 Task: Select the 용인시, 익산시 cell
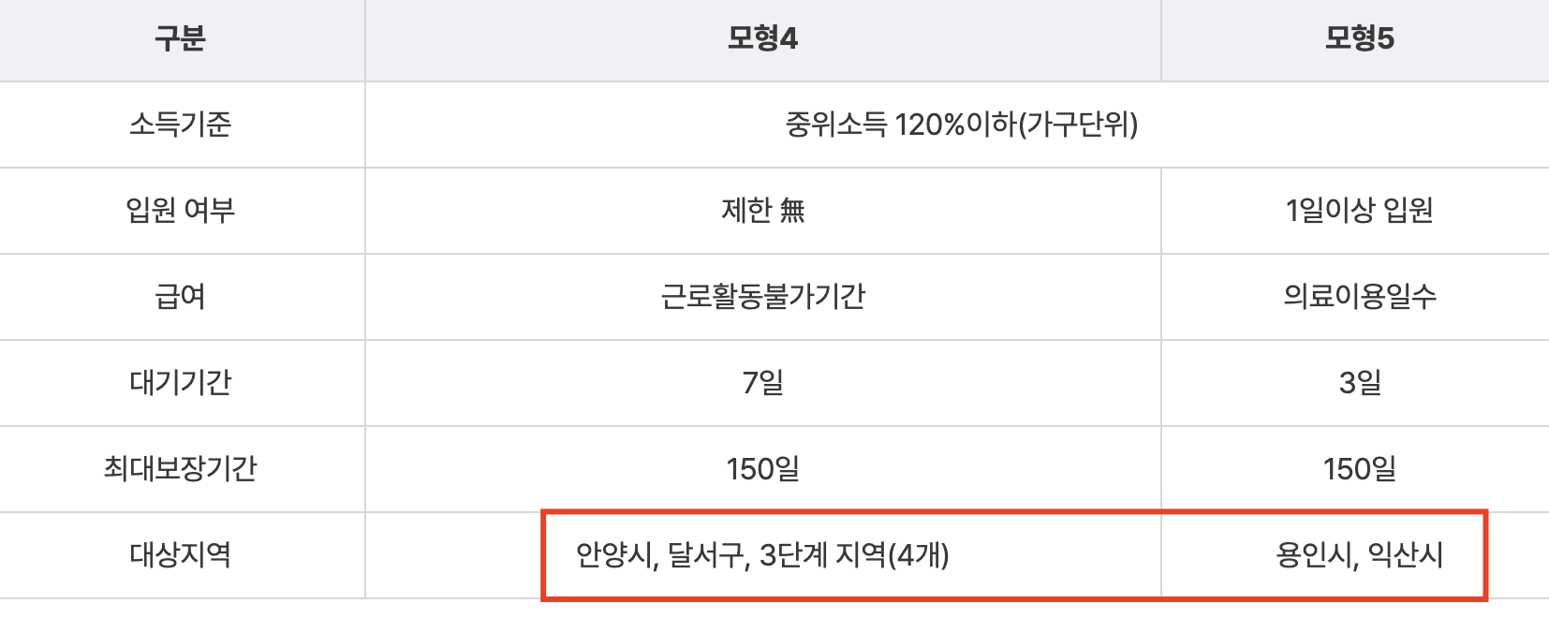(x=1359, y=555)
